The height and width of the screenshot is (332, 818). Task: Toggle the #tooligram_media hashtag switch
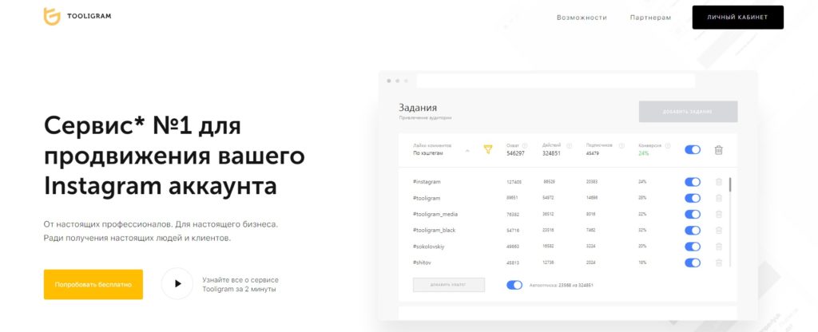(693, 214)
